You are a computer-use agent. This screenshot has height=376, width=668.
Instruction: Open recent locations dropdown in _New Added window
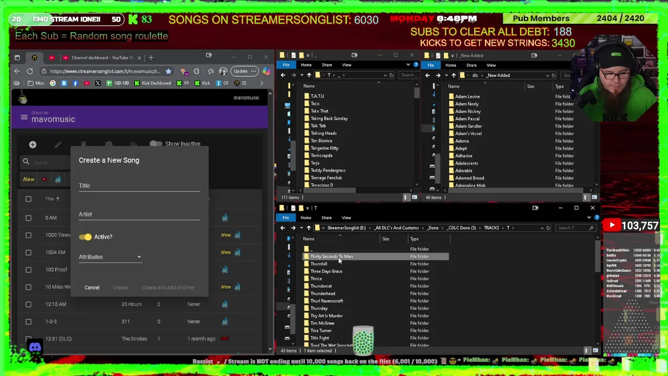[x=446, y=75]
